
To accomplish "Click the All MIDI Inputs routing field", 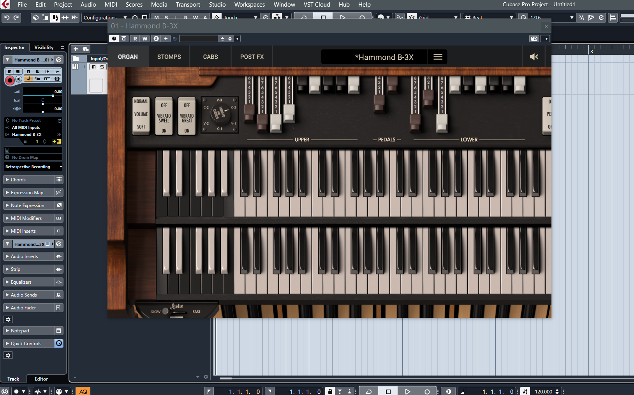I will click(33, 128).
